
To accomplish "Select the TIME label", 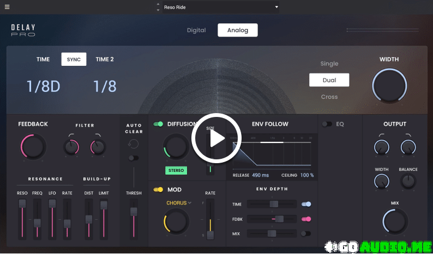I will point(43,59).
